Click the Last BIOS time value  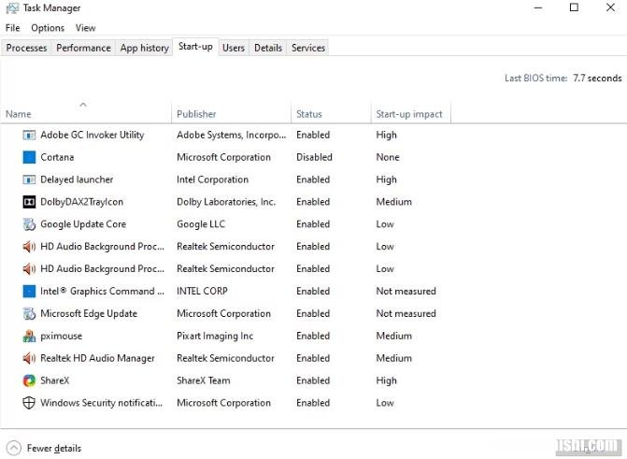click(597, 79)
